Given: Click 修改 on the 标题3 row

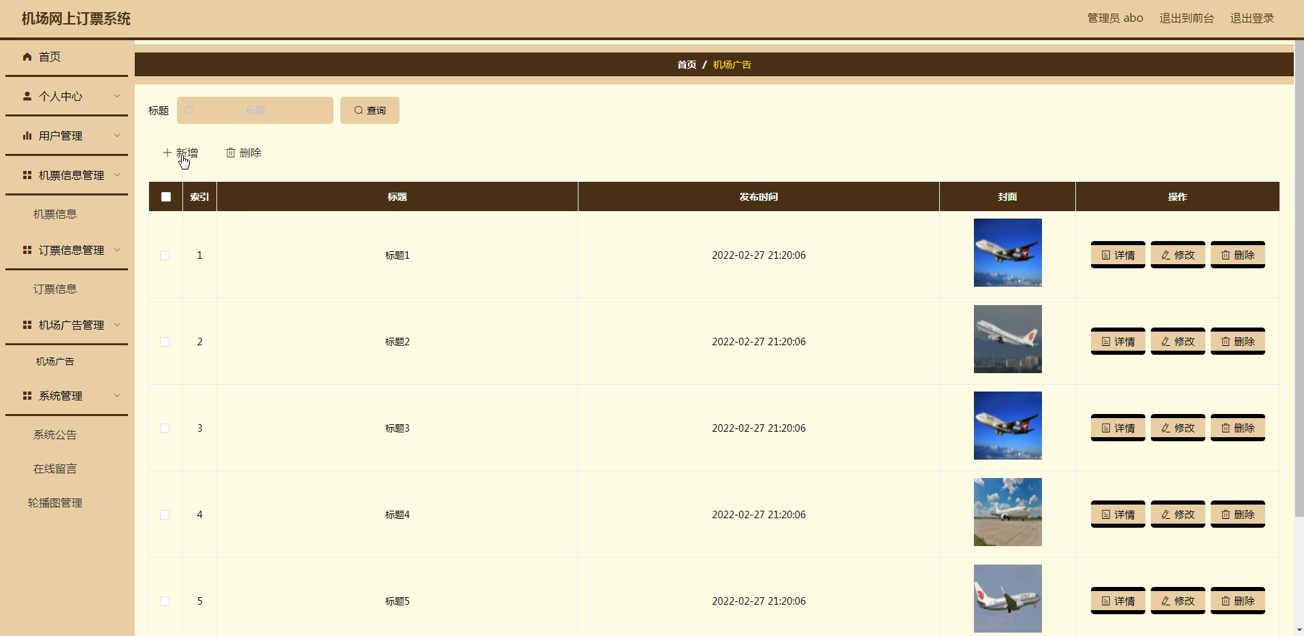Looking at the screenshot, I should coord(1177,428).
